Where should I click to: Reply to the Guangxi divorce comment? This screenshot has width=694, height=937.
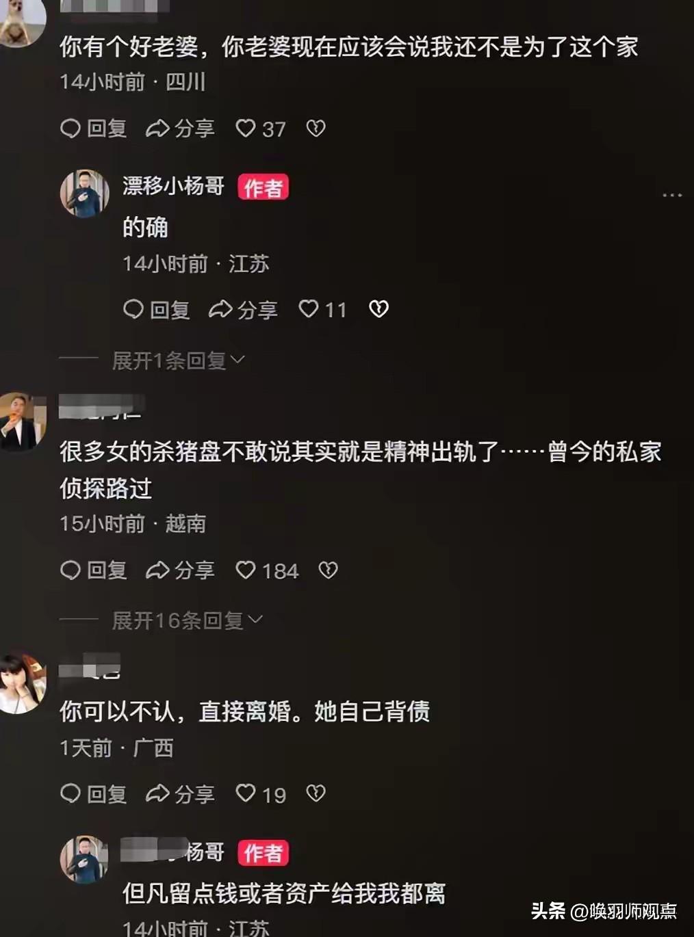pos(94,794)
